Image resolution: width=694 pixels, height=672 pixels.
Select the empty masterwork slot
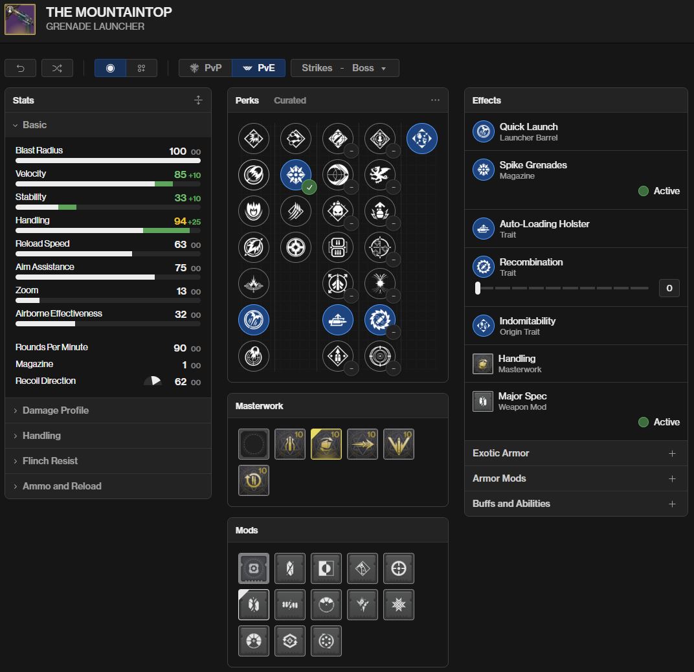(x=254, y=444)
